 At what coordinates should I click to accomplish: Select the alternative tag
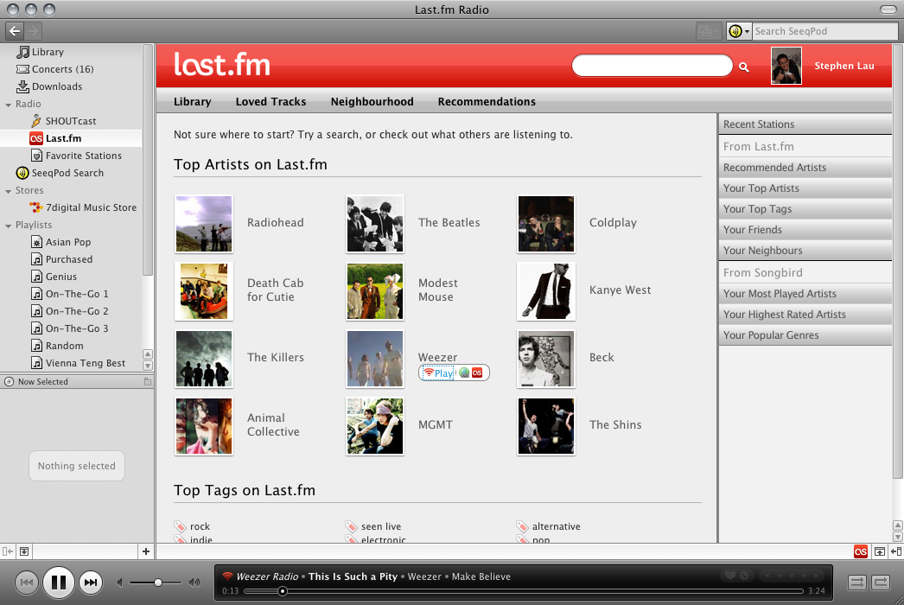coord(556,526)
